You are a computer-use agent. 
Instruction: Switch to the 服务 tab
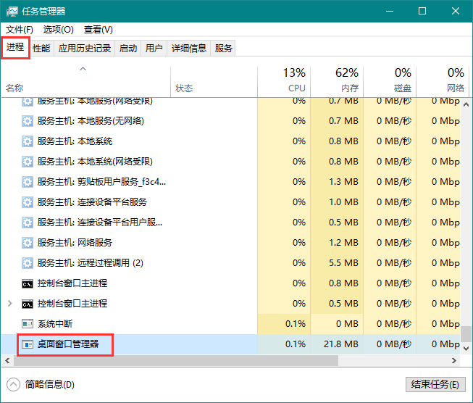[223, 49]
